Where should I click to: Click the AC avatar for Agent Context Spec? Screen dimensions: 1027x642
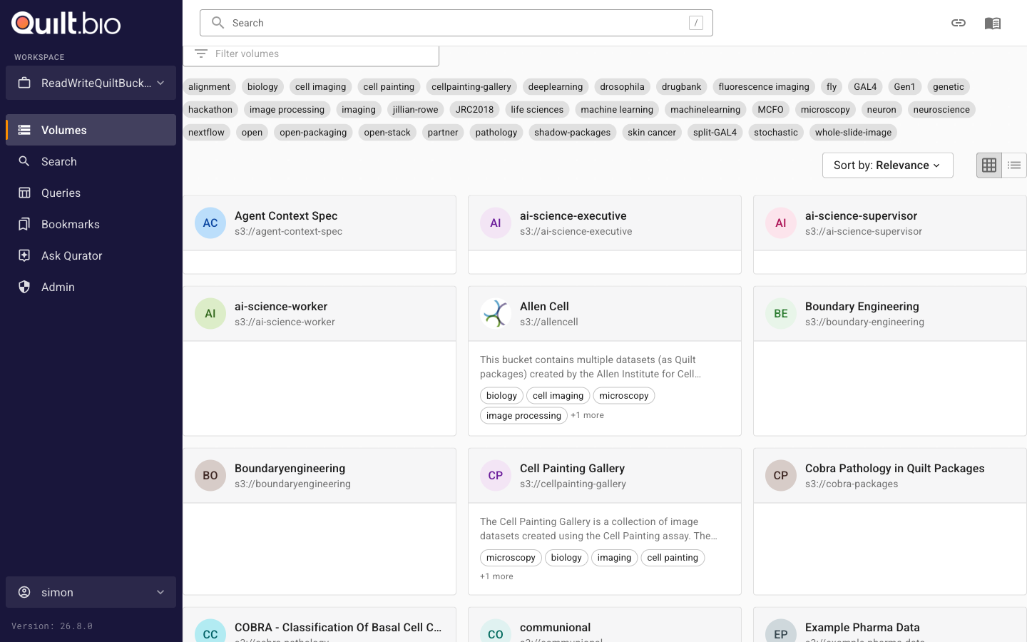[x=210, y=223]
